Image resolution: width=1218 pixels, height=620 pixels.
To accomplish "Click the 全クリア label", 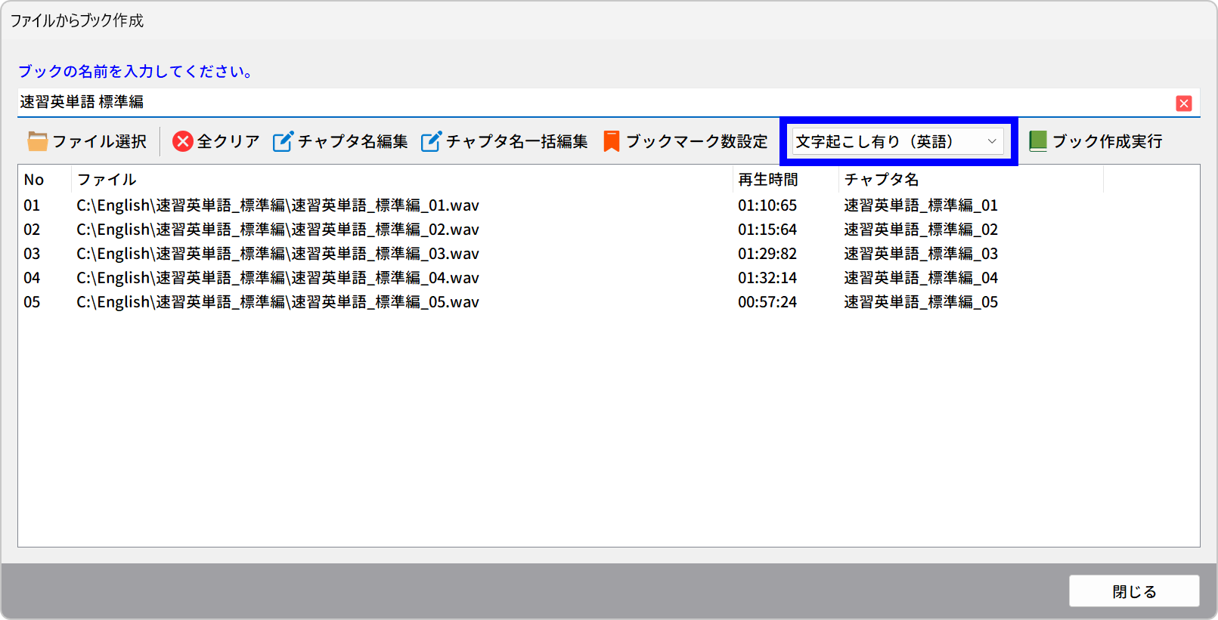I will click(x=228, y=141).
